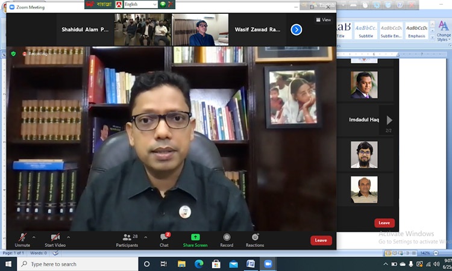Click the 142% zoom level
Image resolution: width=452 pixels, height=271 pixels.
coord(425,253)
